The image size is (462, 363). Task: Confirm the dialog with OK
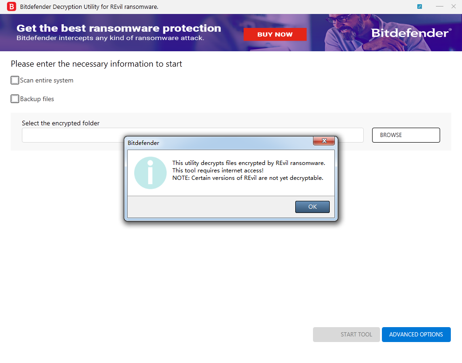[313, 207]
